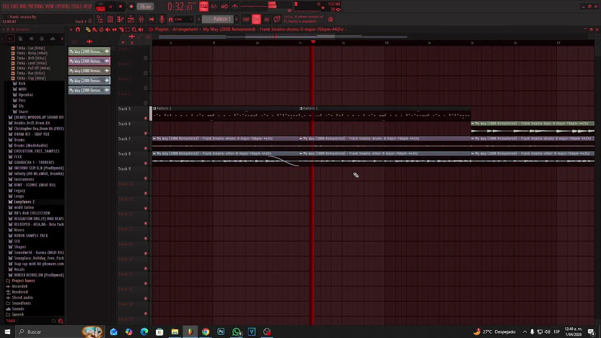Toggle the Ctrl modifier button
The width and height of the screenshot is (601, 338).
pos(256,19)
